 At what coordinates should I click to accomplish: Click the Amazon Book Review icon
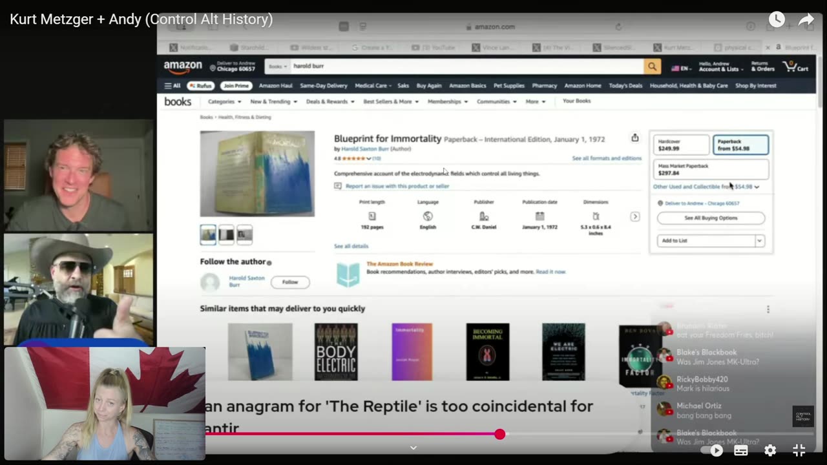pyautogui.click(x=348, y=274)
